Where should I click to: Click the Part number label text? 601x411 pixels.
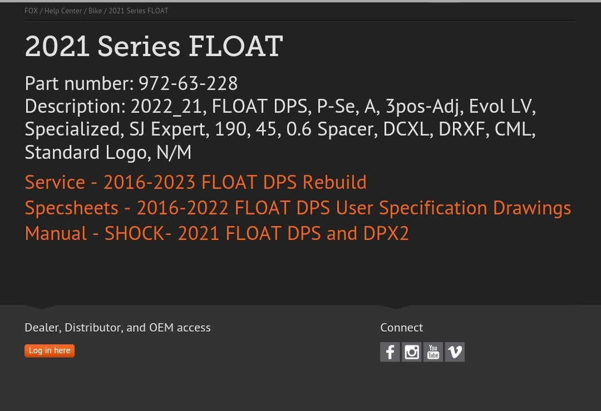pos(79,83)
